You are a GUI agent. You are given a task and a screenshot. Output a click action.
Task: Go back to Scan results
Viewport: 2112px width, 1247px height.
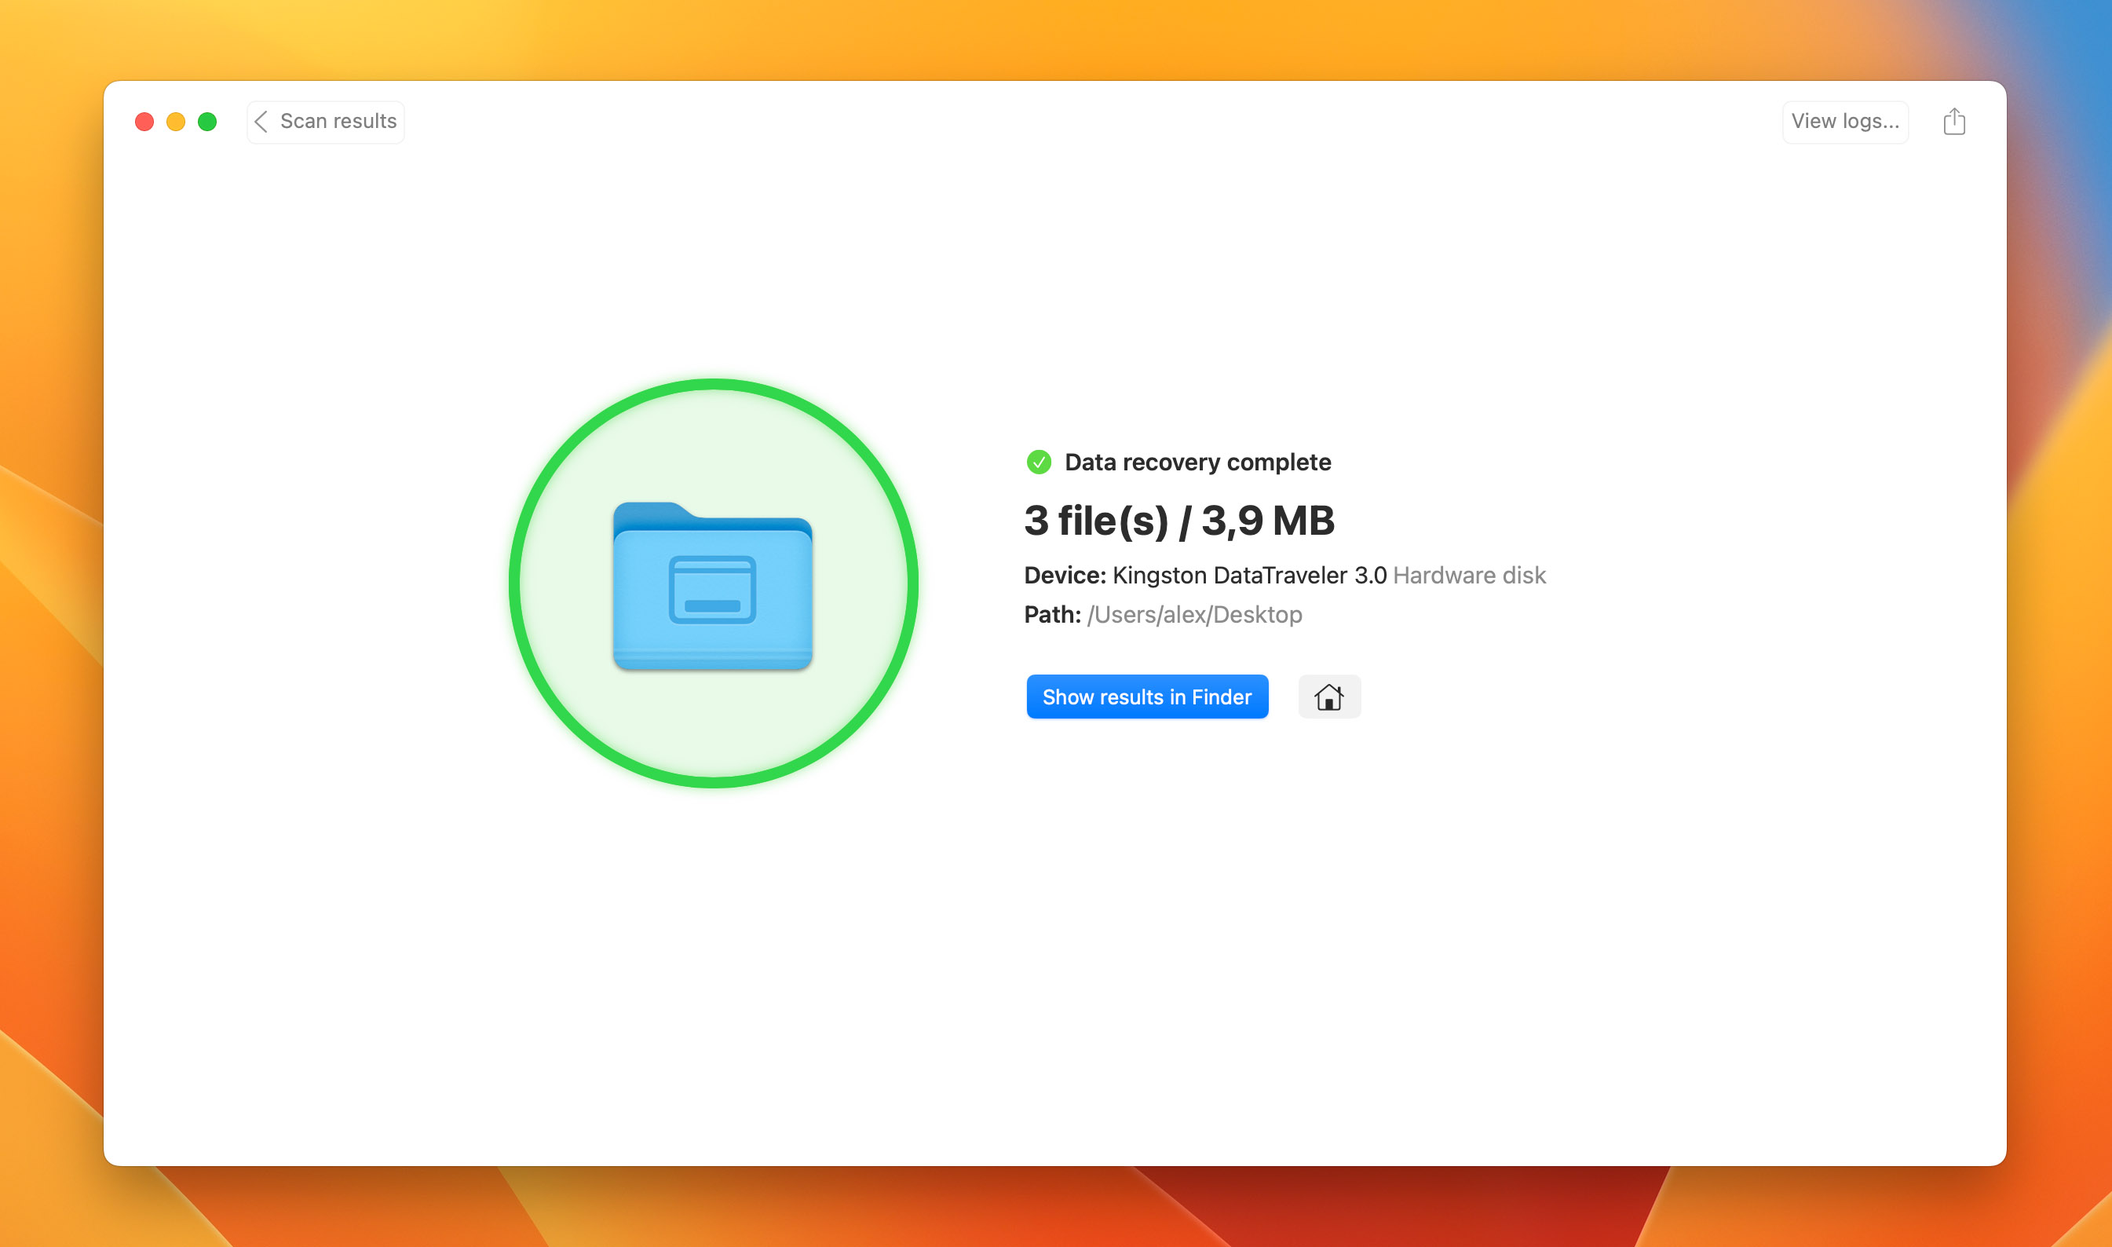[x=325, y=122]
